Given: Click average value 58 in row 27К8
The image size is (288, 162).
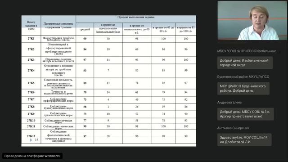Looking at the screenshot, I should point(85,107).
